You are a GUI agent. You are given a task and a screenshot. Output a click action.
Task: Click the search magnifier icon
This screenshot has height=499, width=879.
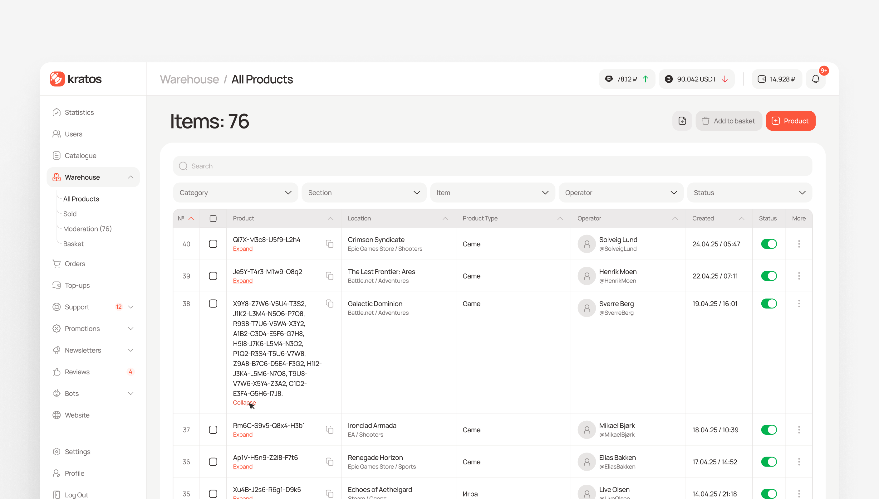pyautogui.click(x=183, y=166)
